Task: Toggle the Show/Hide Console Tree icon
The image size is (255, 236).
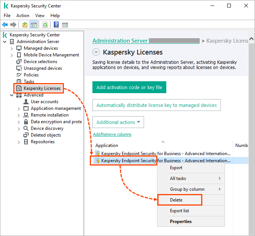Action: pyautogui.click(x=33, y=25)
